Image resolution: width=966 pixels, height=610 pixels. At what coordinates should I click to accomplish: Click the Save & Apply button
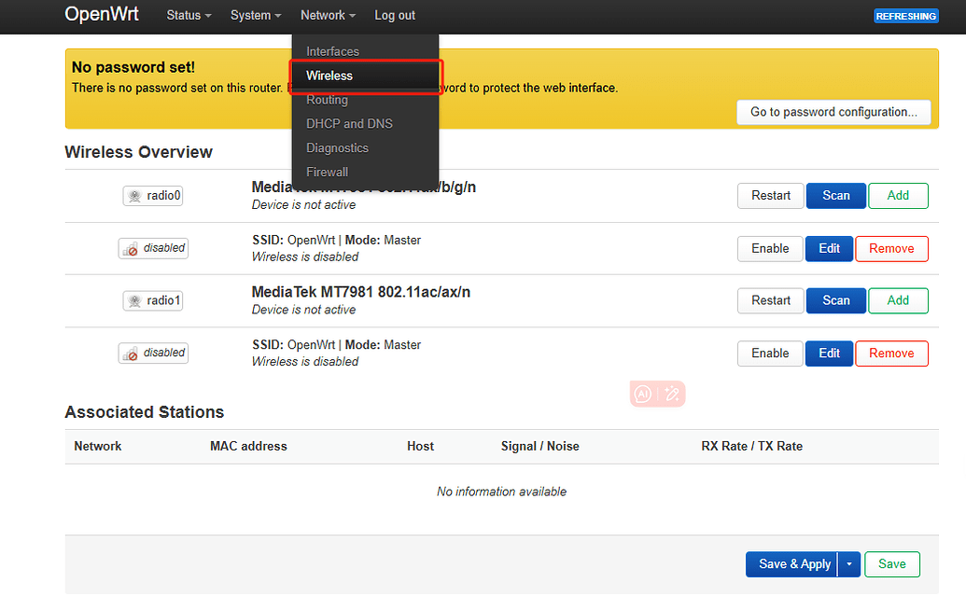tap(791, 564)
